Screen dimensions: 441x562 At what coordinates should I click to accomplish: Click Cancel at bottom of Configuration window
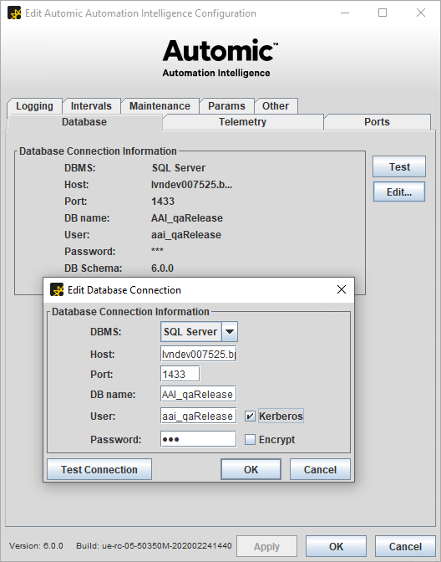[405, 546]
